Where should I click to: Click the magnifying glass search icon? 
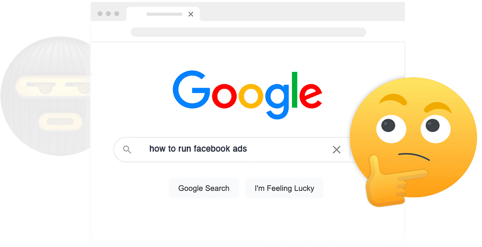pos(127,149)
